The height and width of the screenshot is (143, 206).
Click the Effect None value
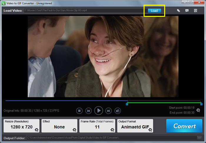tap(59, 127)
